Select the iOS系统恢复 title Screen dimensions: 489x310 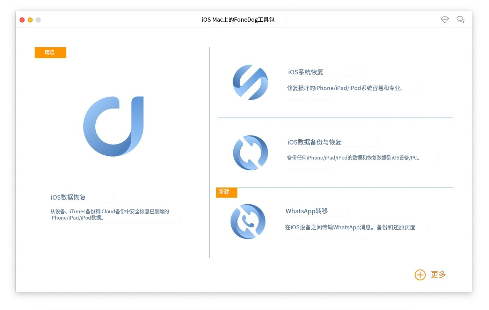(x=306, y=72)
